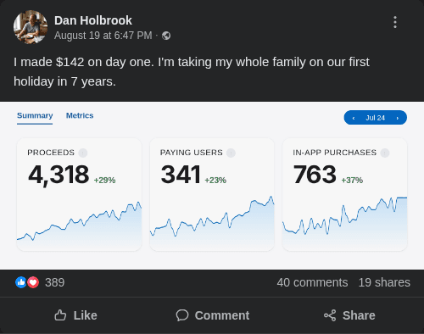Click the info icon next to Paying Users
The width and height of the screenshot is (424, 334).
click(x=231, y=153)
